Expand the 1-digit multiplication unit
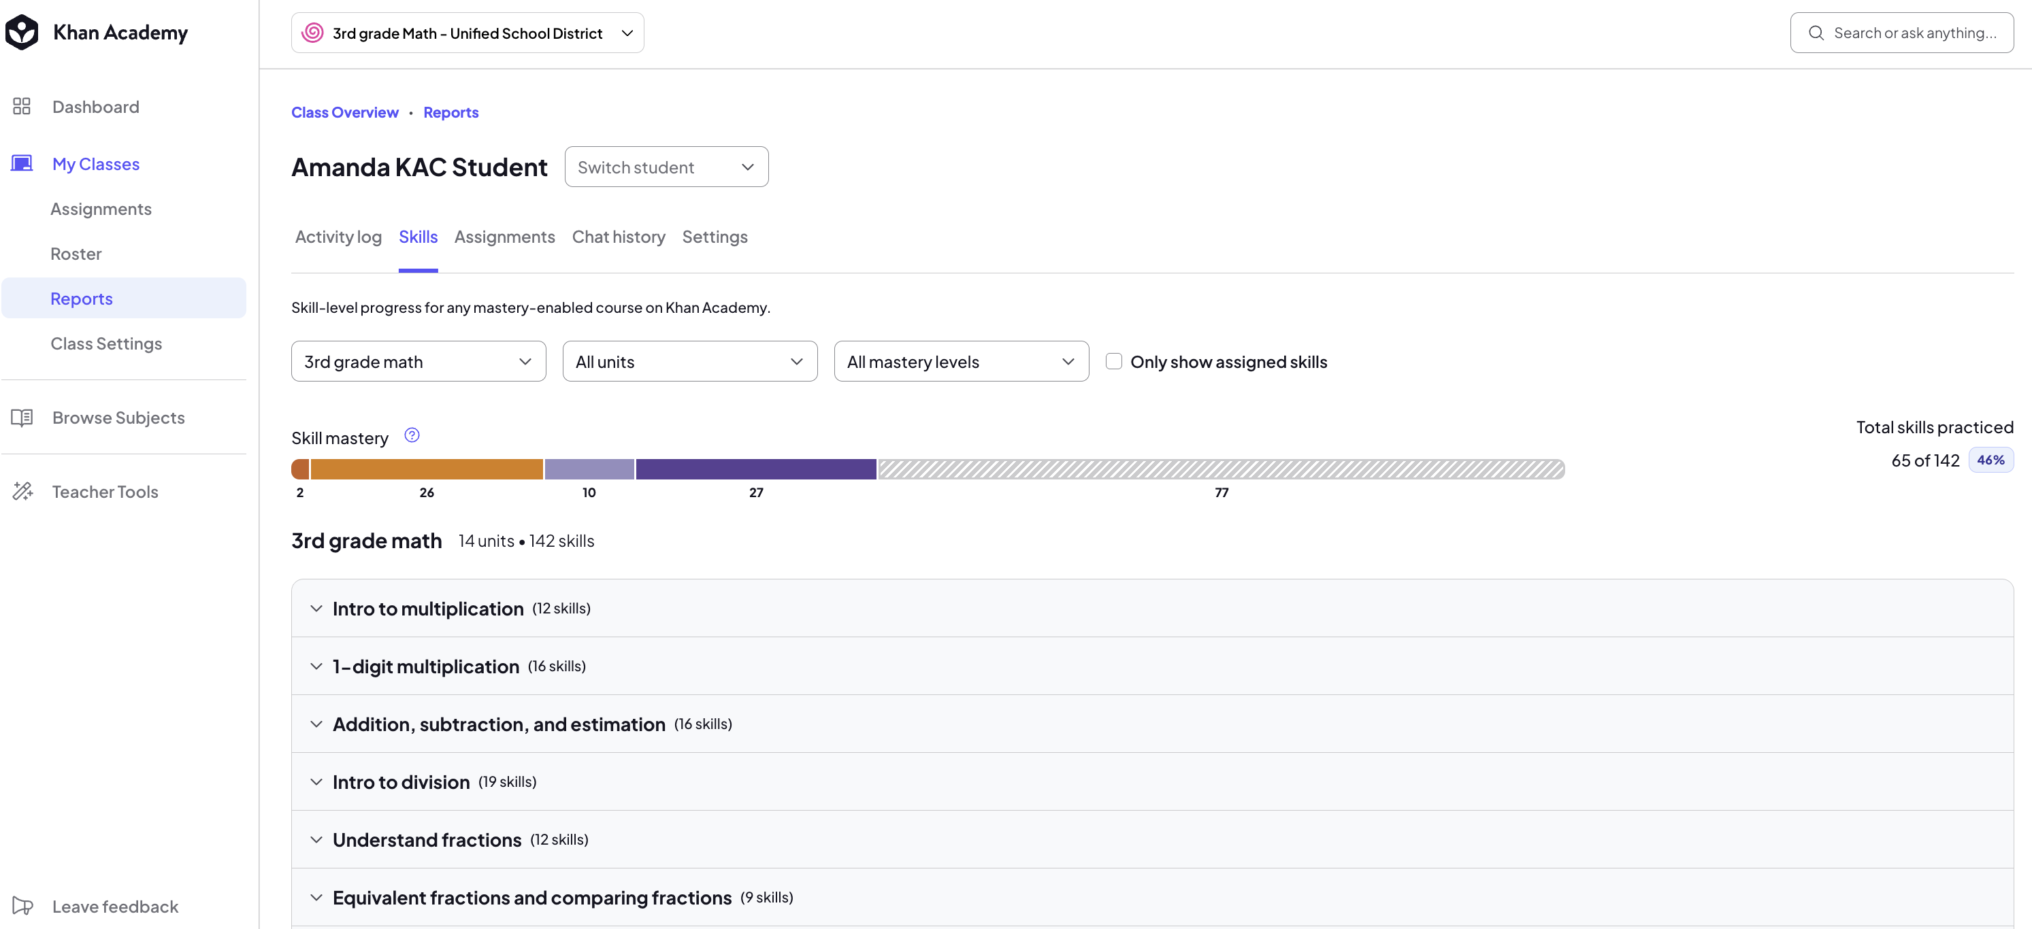The image size is (2032, 929). click(1151, 666)
